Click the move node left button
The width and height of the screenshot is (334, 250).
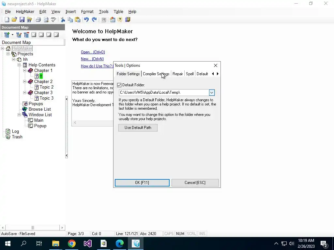click(34, 35)
